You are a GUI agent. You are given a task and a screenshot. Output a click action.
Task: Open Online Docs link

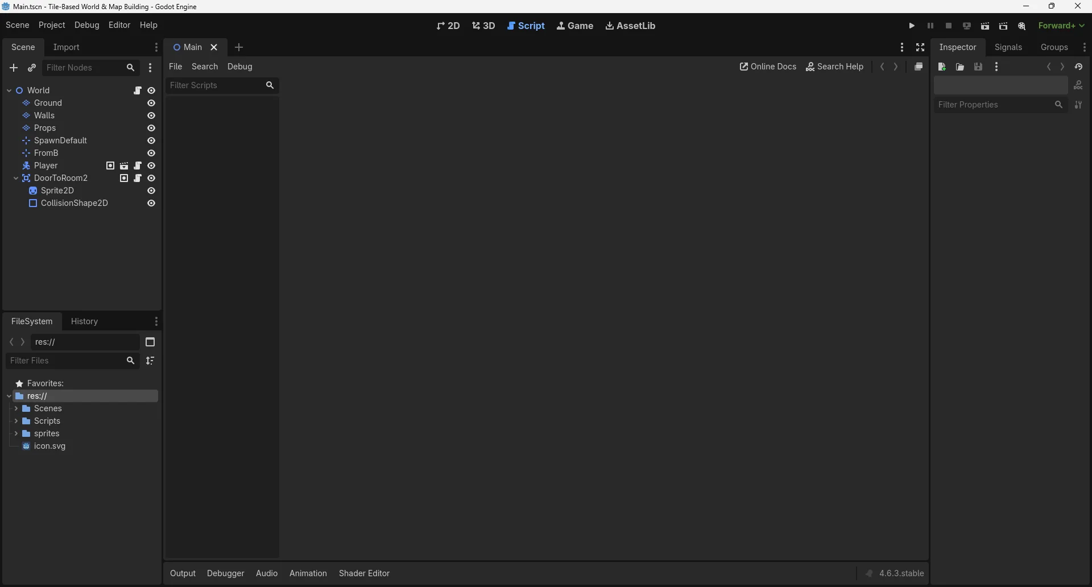point(768,67)
